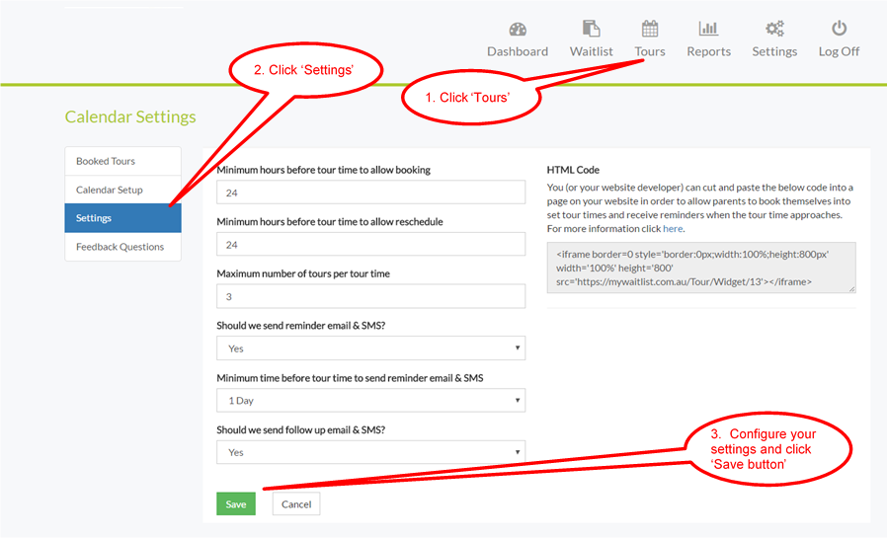Open the Tours menu label

(649, 51)
